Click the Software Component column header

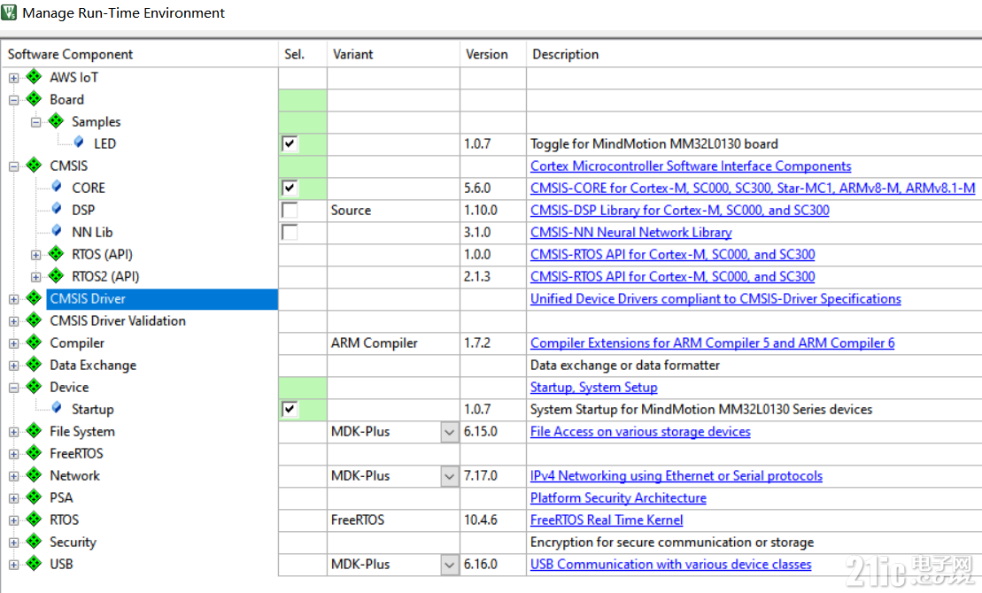(x=140, y=55)
